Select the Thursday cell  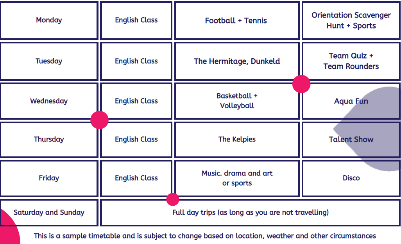point(49,139)
